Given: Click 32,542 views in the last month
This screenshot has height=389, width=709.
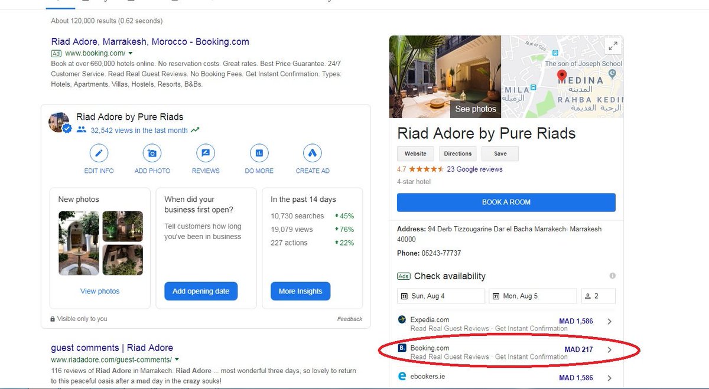Looking at the screenshot, I should tap(139, 130).
